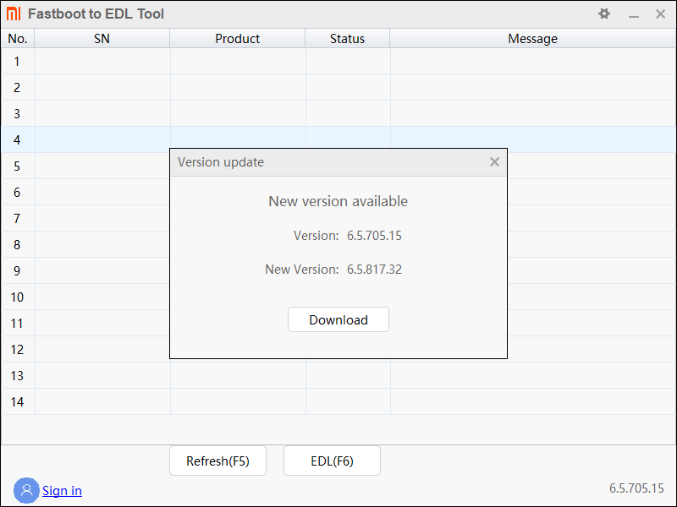Minimize the Fastboot to EDL Tool window
The height and width of the screenshot is (507, 677).
pos(633,14)
